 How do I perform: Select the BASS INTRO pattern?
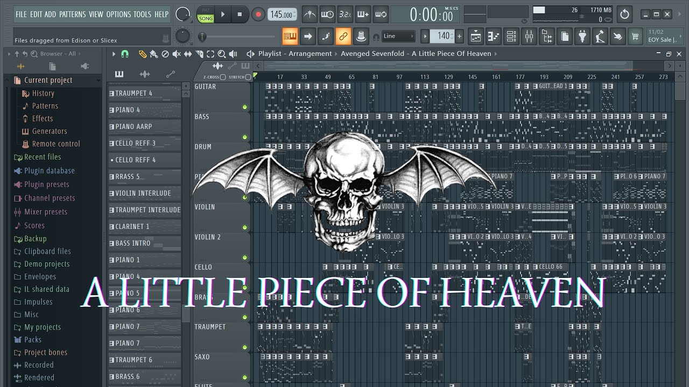pyautogui.click(x=144, y=243)
